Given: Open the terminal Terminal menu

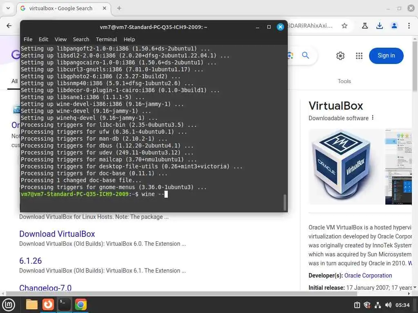Looking at the screenshot, I should pos(107,40).
